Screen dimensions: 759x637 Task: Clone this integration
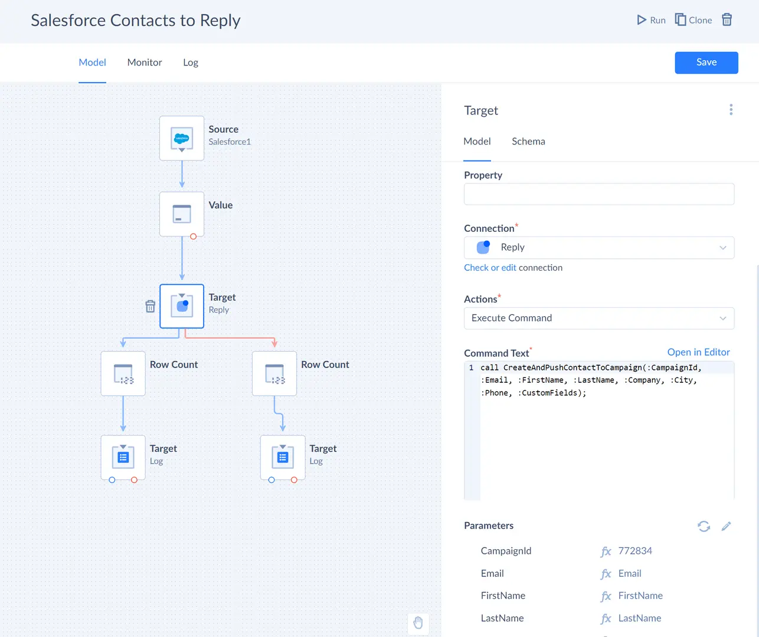(x=693, y=20)
